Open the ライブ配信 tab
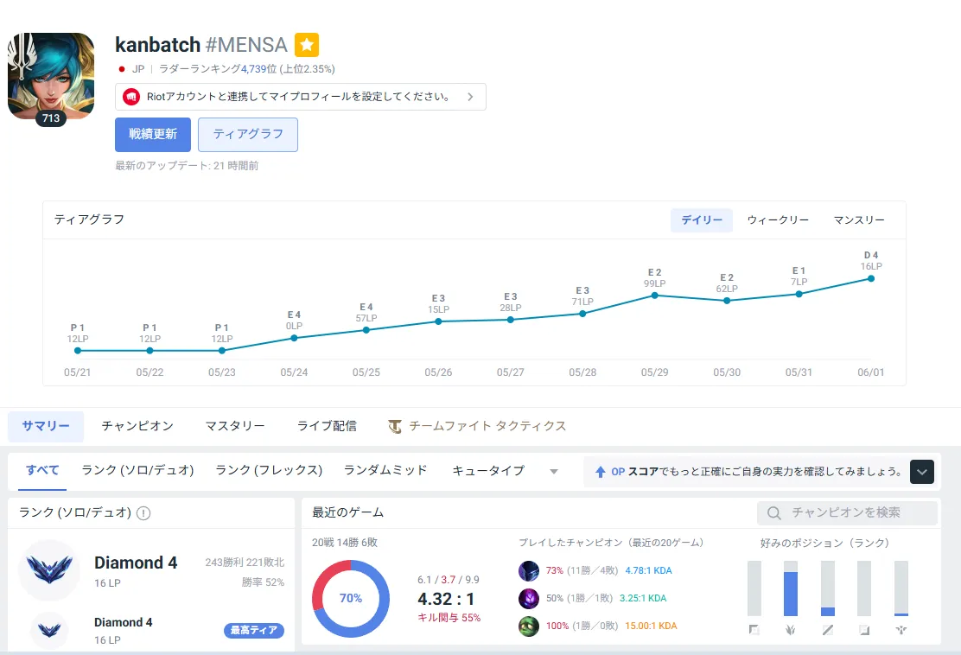The width and height of the screenshot is (961, 655). pos(327,427)
